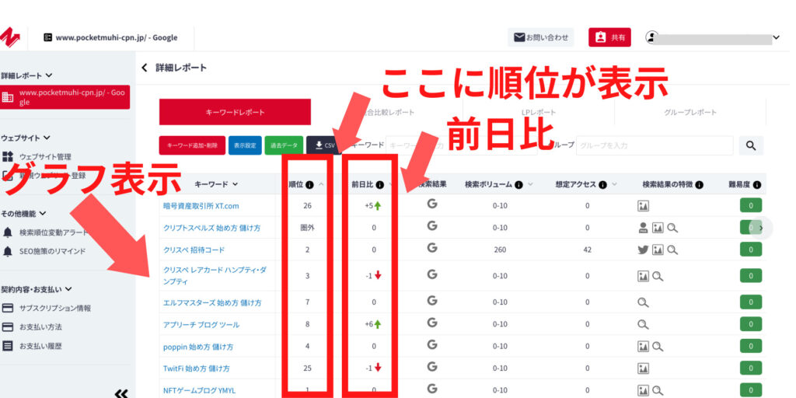
Task: Download data with the CSV button
Action: click(x=323, y=145)
